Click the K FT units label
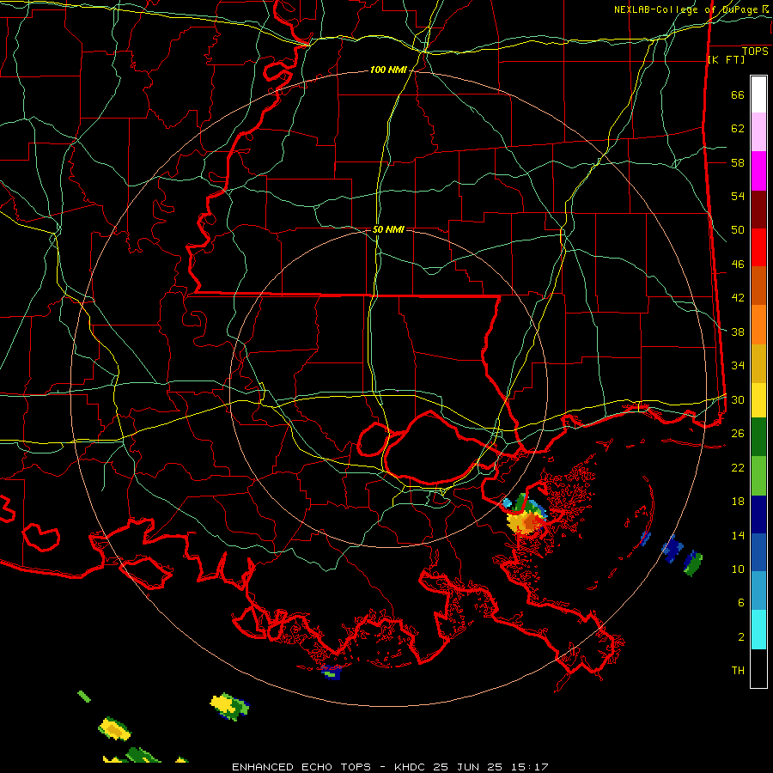The width and height of the screenshot is (773, 773). pyautogui.click(x=726, y=60)
